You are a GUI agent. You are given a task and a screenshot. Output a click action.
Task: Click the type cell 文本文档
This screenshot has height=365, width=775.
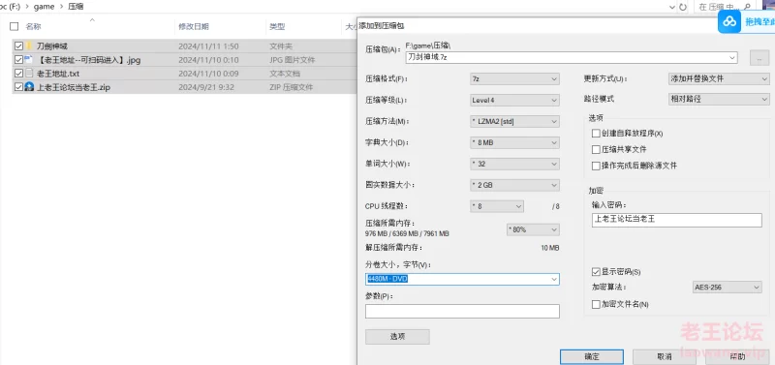click(285, 74)
